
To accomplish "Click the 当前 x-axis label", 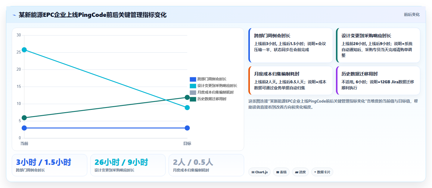I will click(x=24, y=144).
